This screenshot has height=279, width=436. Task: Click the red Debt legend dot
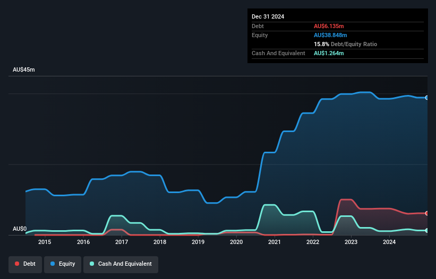click(17, 264)
